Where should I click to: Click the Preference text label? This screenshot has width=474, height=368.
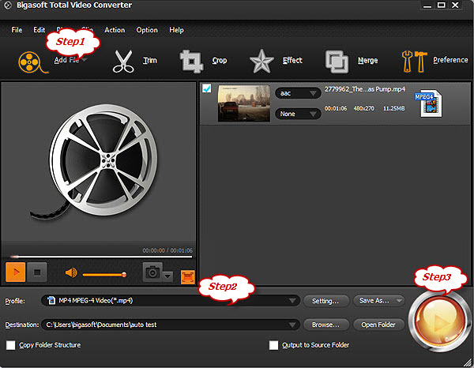[450, 60]
